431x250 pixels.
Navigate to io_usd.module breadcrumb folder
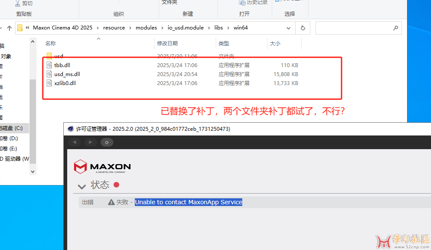pyautogui.click(x=185, y=28)
